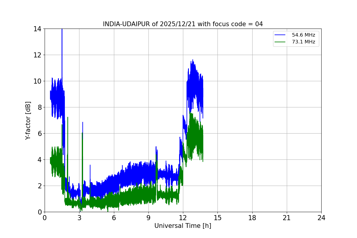Viewport: 357px width, 238px height.
Task: Click x-axis tick label 9
Action: pyautogui.click(x=148, y=218)
